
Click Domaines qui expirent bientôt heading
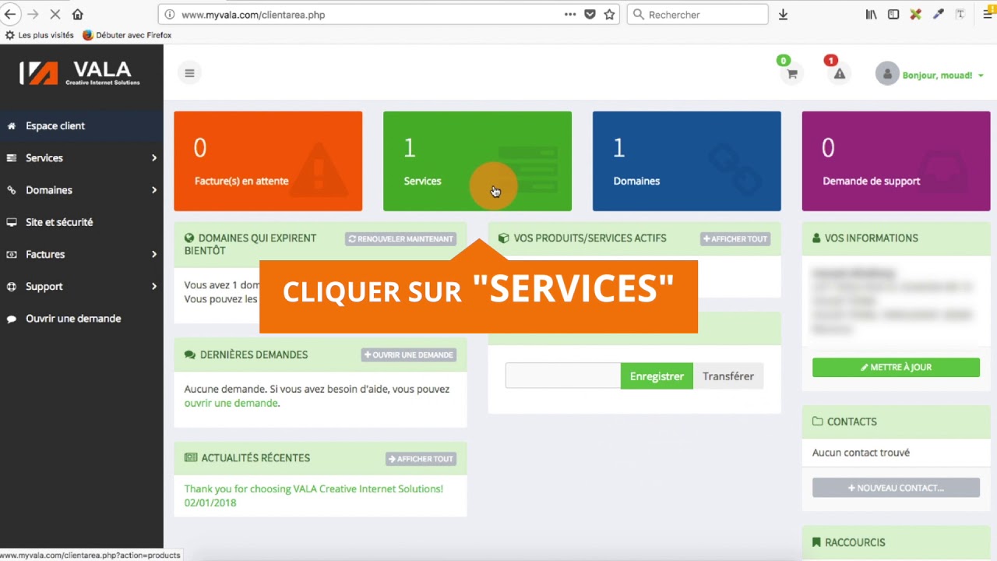[x=250, y=245]
